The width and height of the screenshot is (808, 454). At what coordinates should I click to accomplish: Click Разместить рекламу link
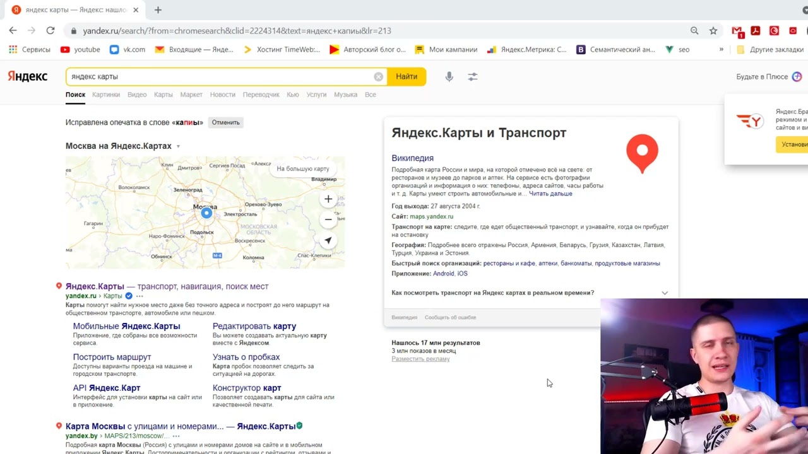tap(420, 359)
